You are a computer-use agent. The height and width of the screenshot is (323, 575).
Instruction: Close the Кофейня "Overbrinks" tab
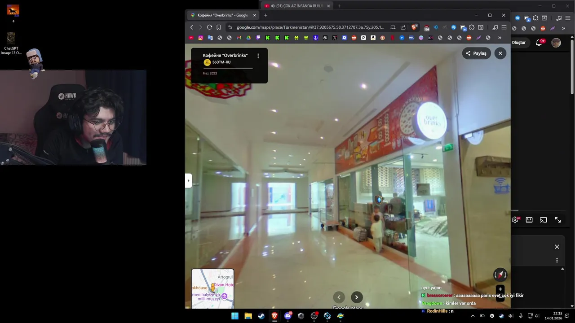coord(254,15)
